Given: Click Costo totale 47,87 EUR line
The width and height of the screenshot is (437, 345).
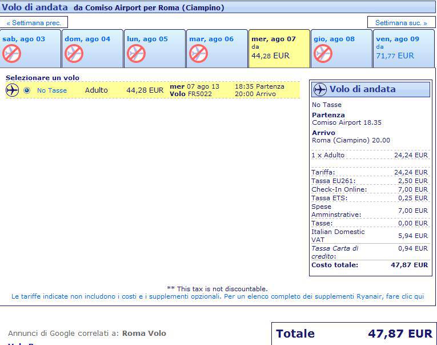Looking at the screenshot, I should tap(370, 265).
